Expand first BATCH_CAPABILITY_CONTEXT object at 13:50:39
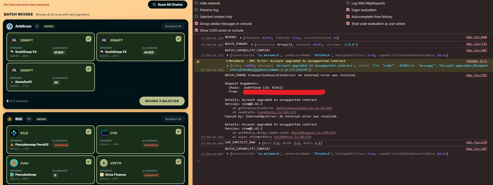The image size is (493, 185). tap(228, 55)
